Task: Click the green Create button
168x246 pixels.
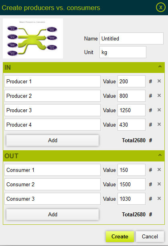Action: [x=120, y=236]
